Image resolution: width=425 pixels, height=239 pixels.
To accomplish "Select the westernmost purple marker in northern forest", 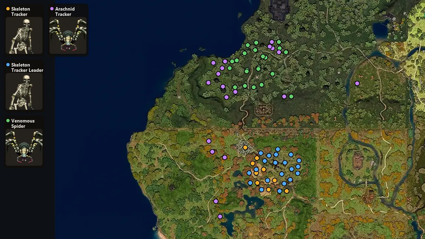I will [208, 82].
